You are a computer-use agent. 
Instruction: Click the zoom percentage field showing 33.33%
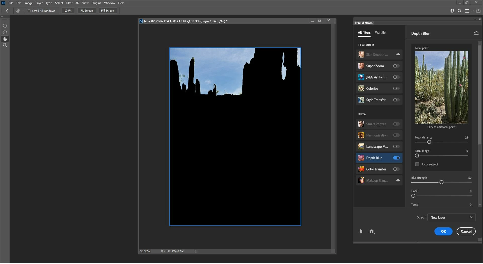[x=145, y=251]
